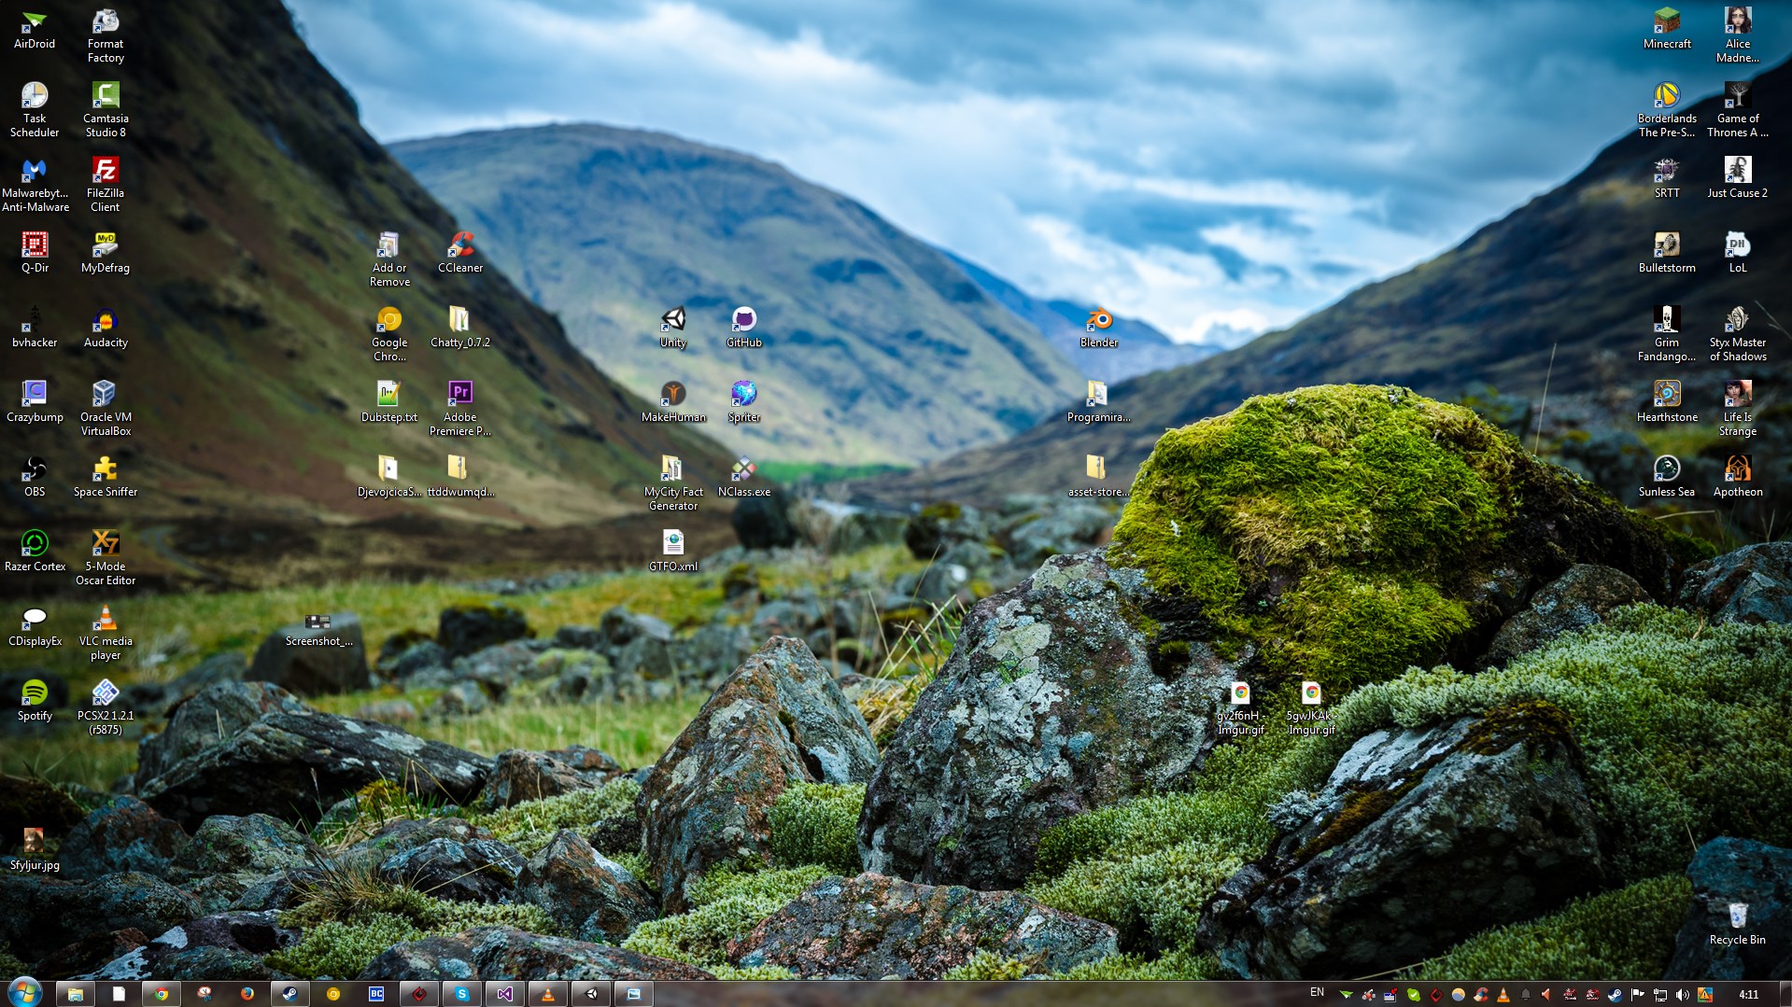
Task: Select the Bulletstorm icon
Action: 1667,253
